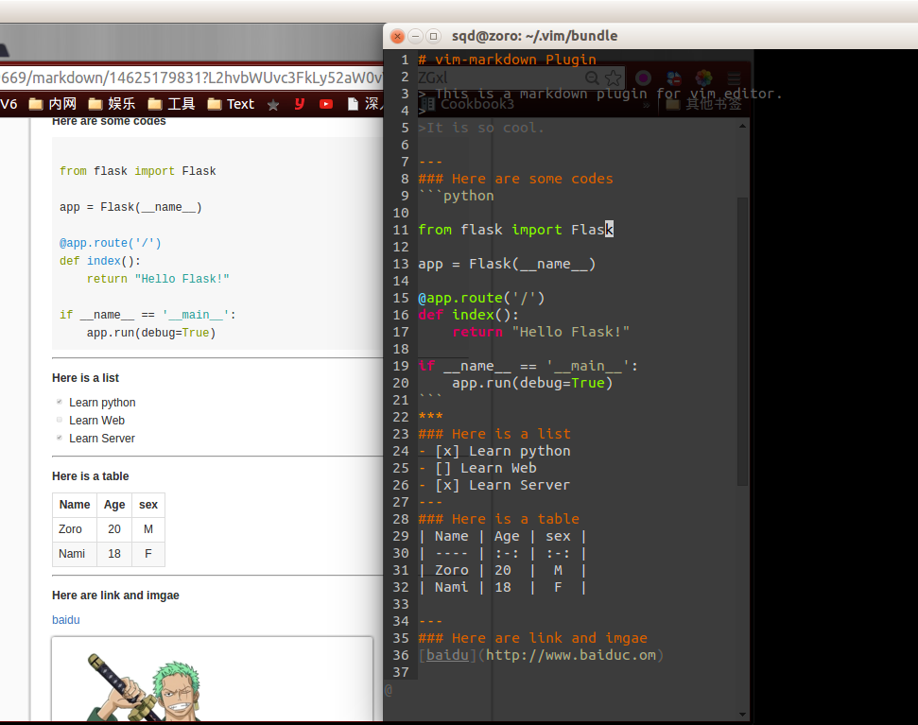The height and width of the screenshot is (725, 918).
Task: Click the blocked extension icon with red badge
Action: tap(674, 78)
